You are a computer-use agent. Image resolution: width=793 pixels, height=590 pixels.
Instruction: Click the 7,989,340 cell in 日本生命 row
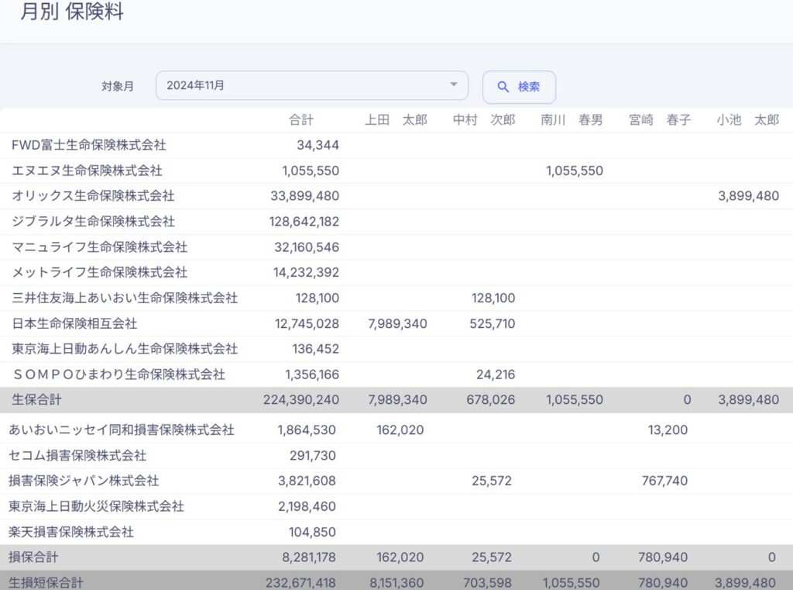coord(396,323)
